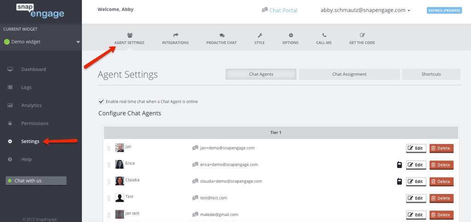Click the mobile phone icon beside Erica

[399, 165]
